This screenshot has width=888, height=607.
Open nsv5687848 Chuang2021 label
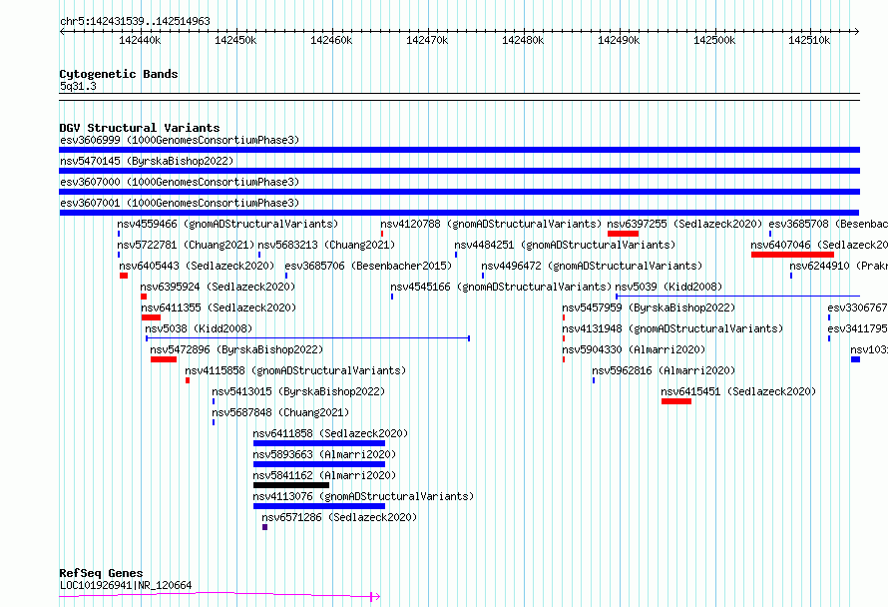click(x=280, y=412)
